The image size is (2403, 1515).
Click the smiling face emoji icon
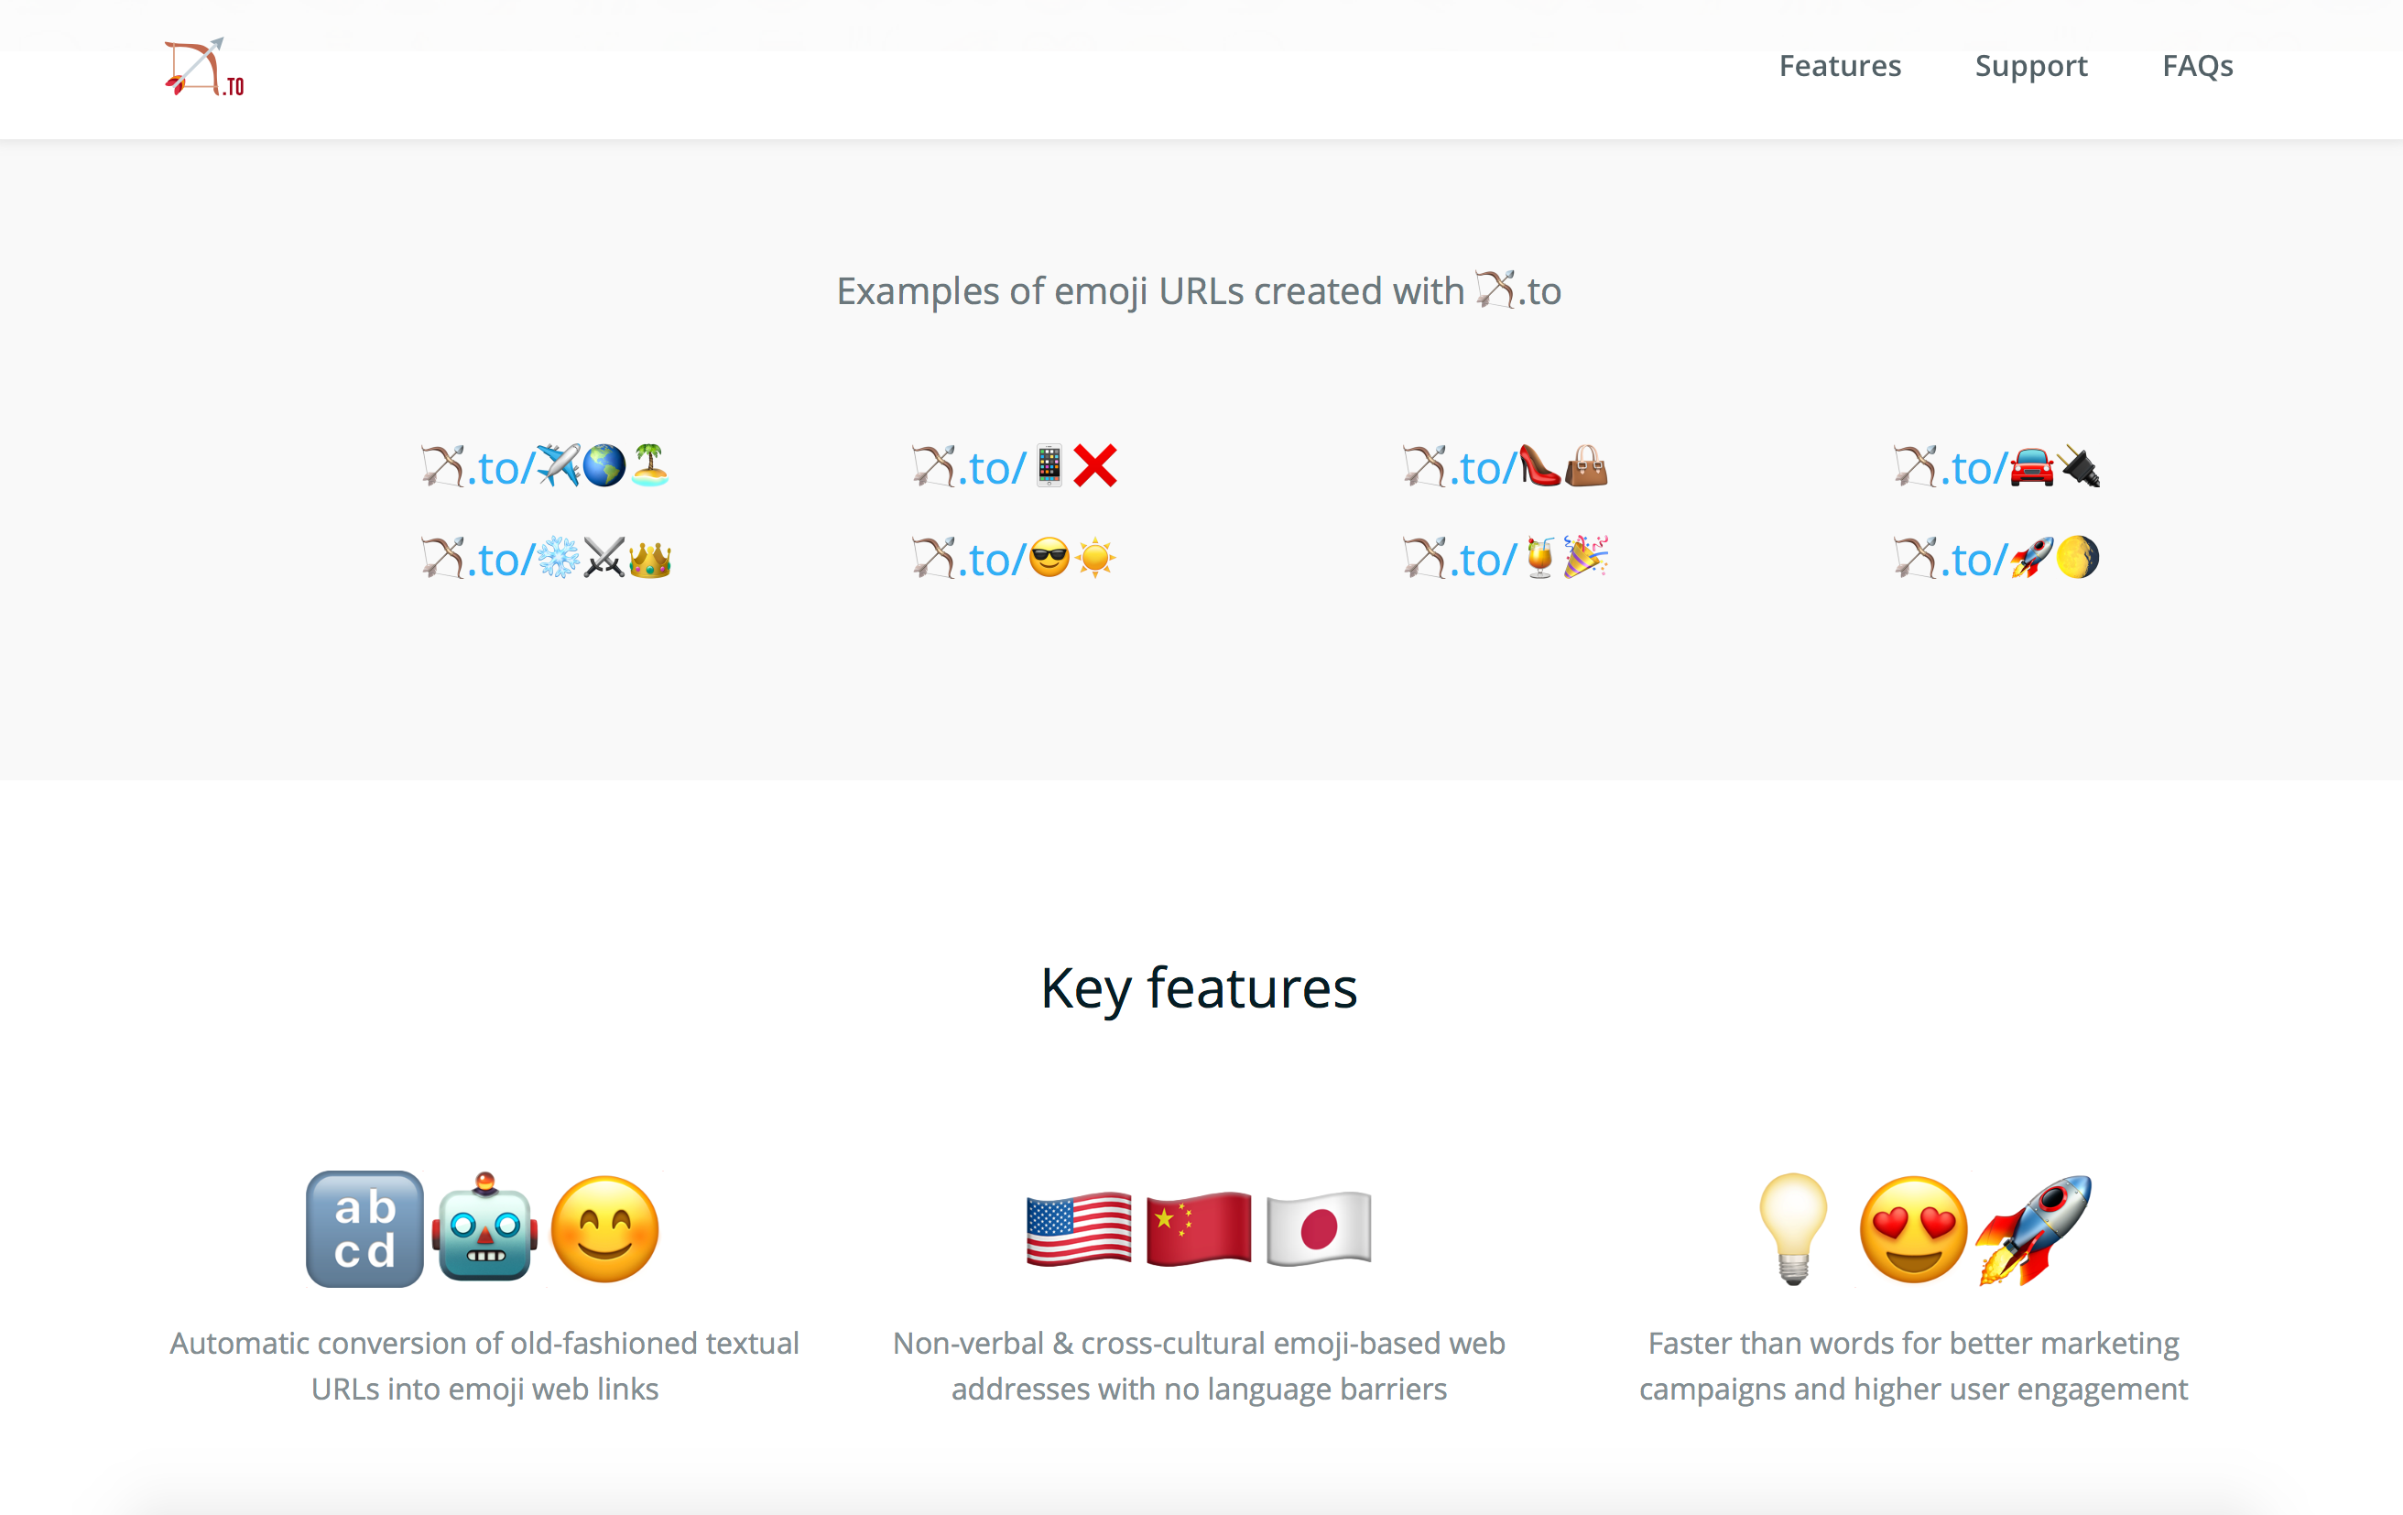click(x=603, y=1229)
